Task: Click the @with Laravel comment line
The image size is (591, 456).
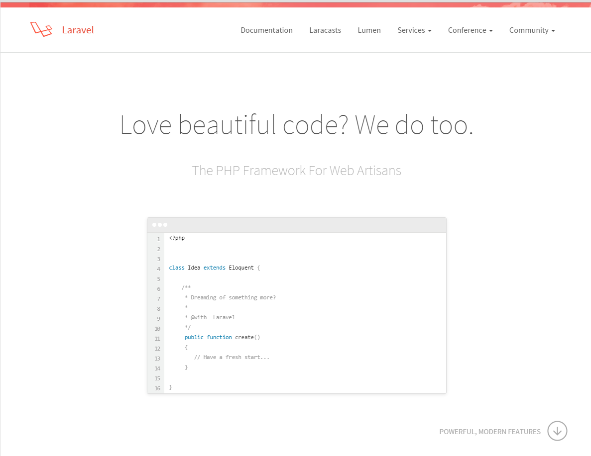Action: click(210, 317)
